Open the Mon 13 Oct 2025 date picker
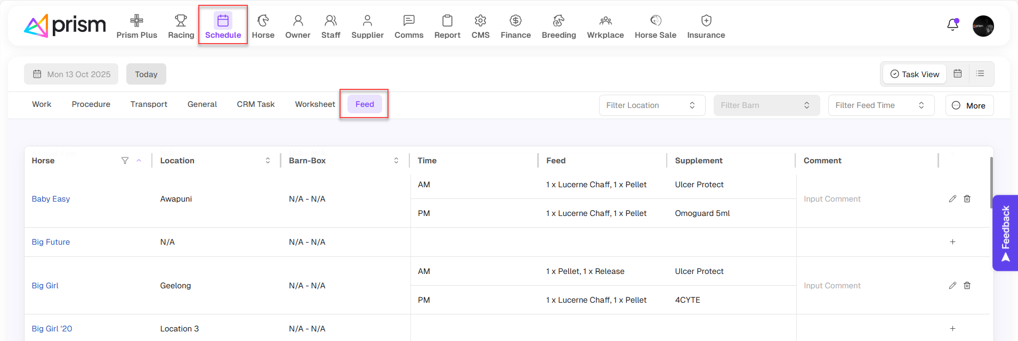Image resolution: width=1018 pixels, height=341 pixels. pos(72,74)
